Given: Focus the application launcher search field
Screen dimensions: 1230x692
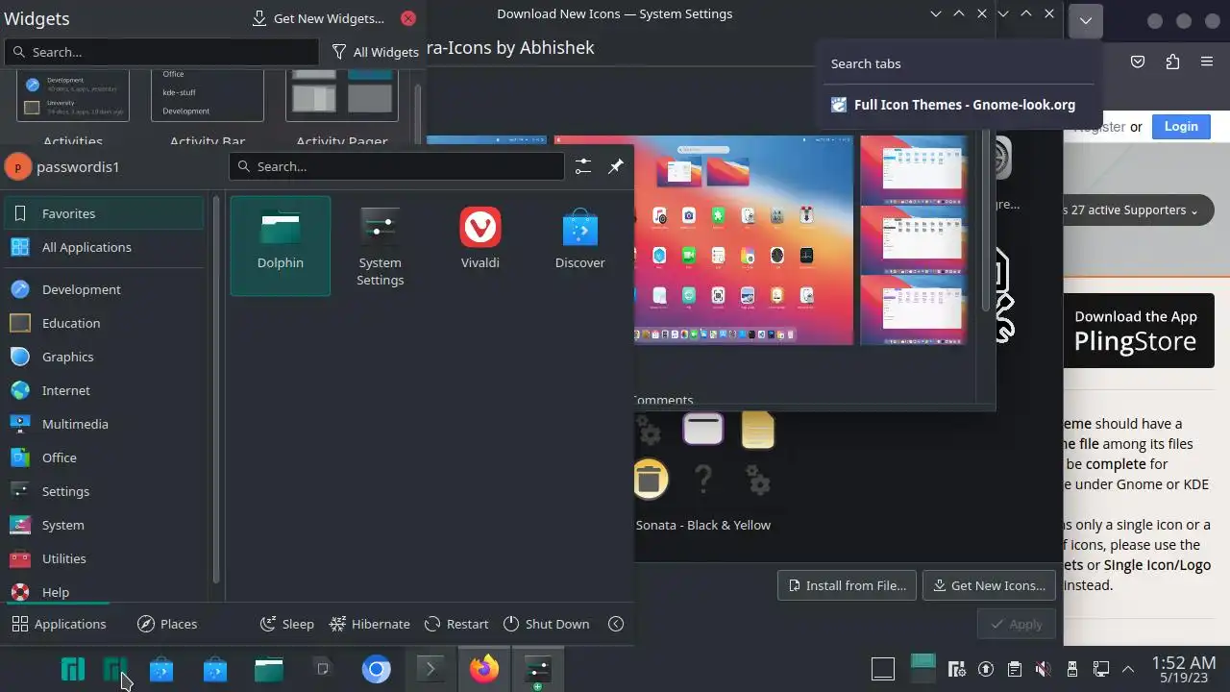Looking at the screenshot, I should pyautogui.click(x=397, y=166).
